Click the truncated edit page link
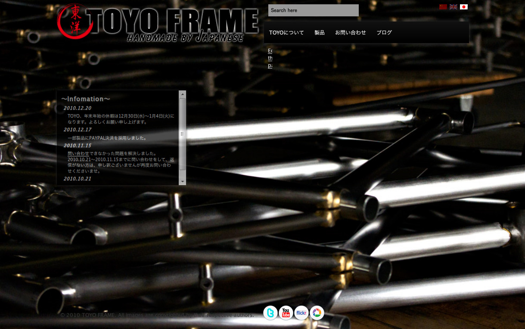 [270, 58]
